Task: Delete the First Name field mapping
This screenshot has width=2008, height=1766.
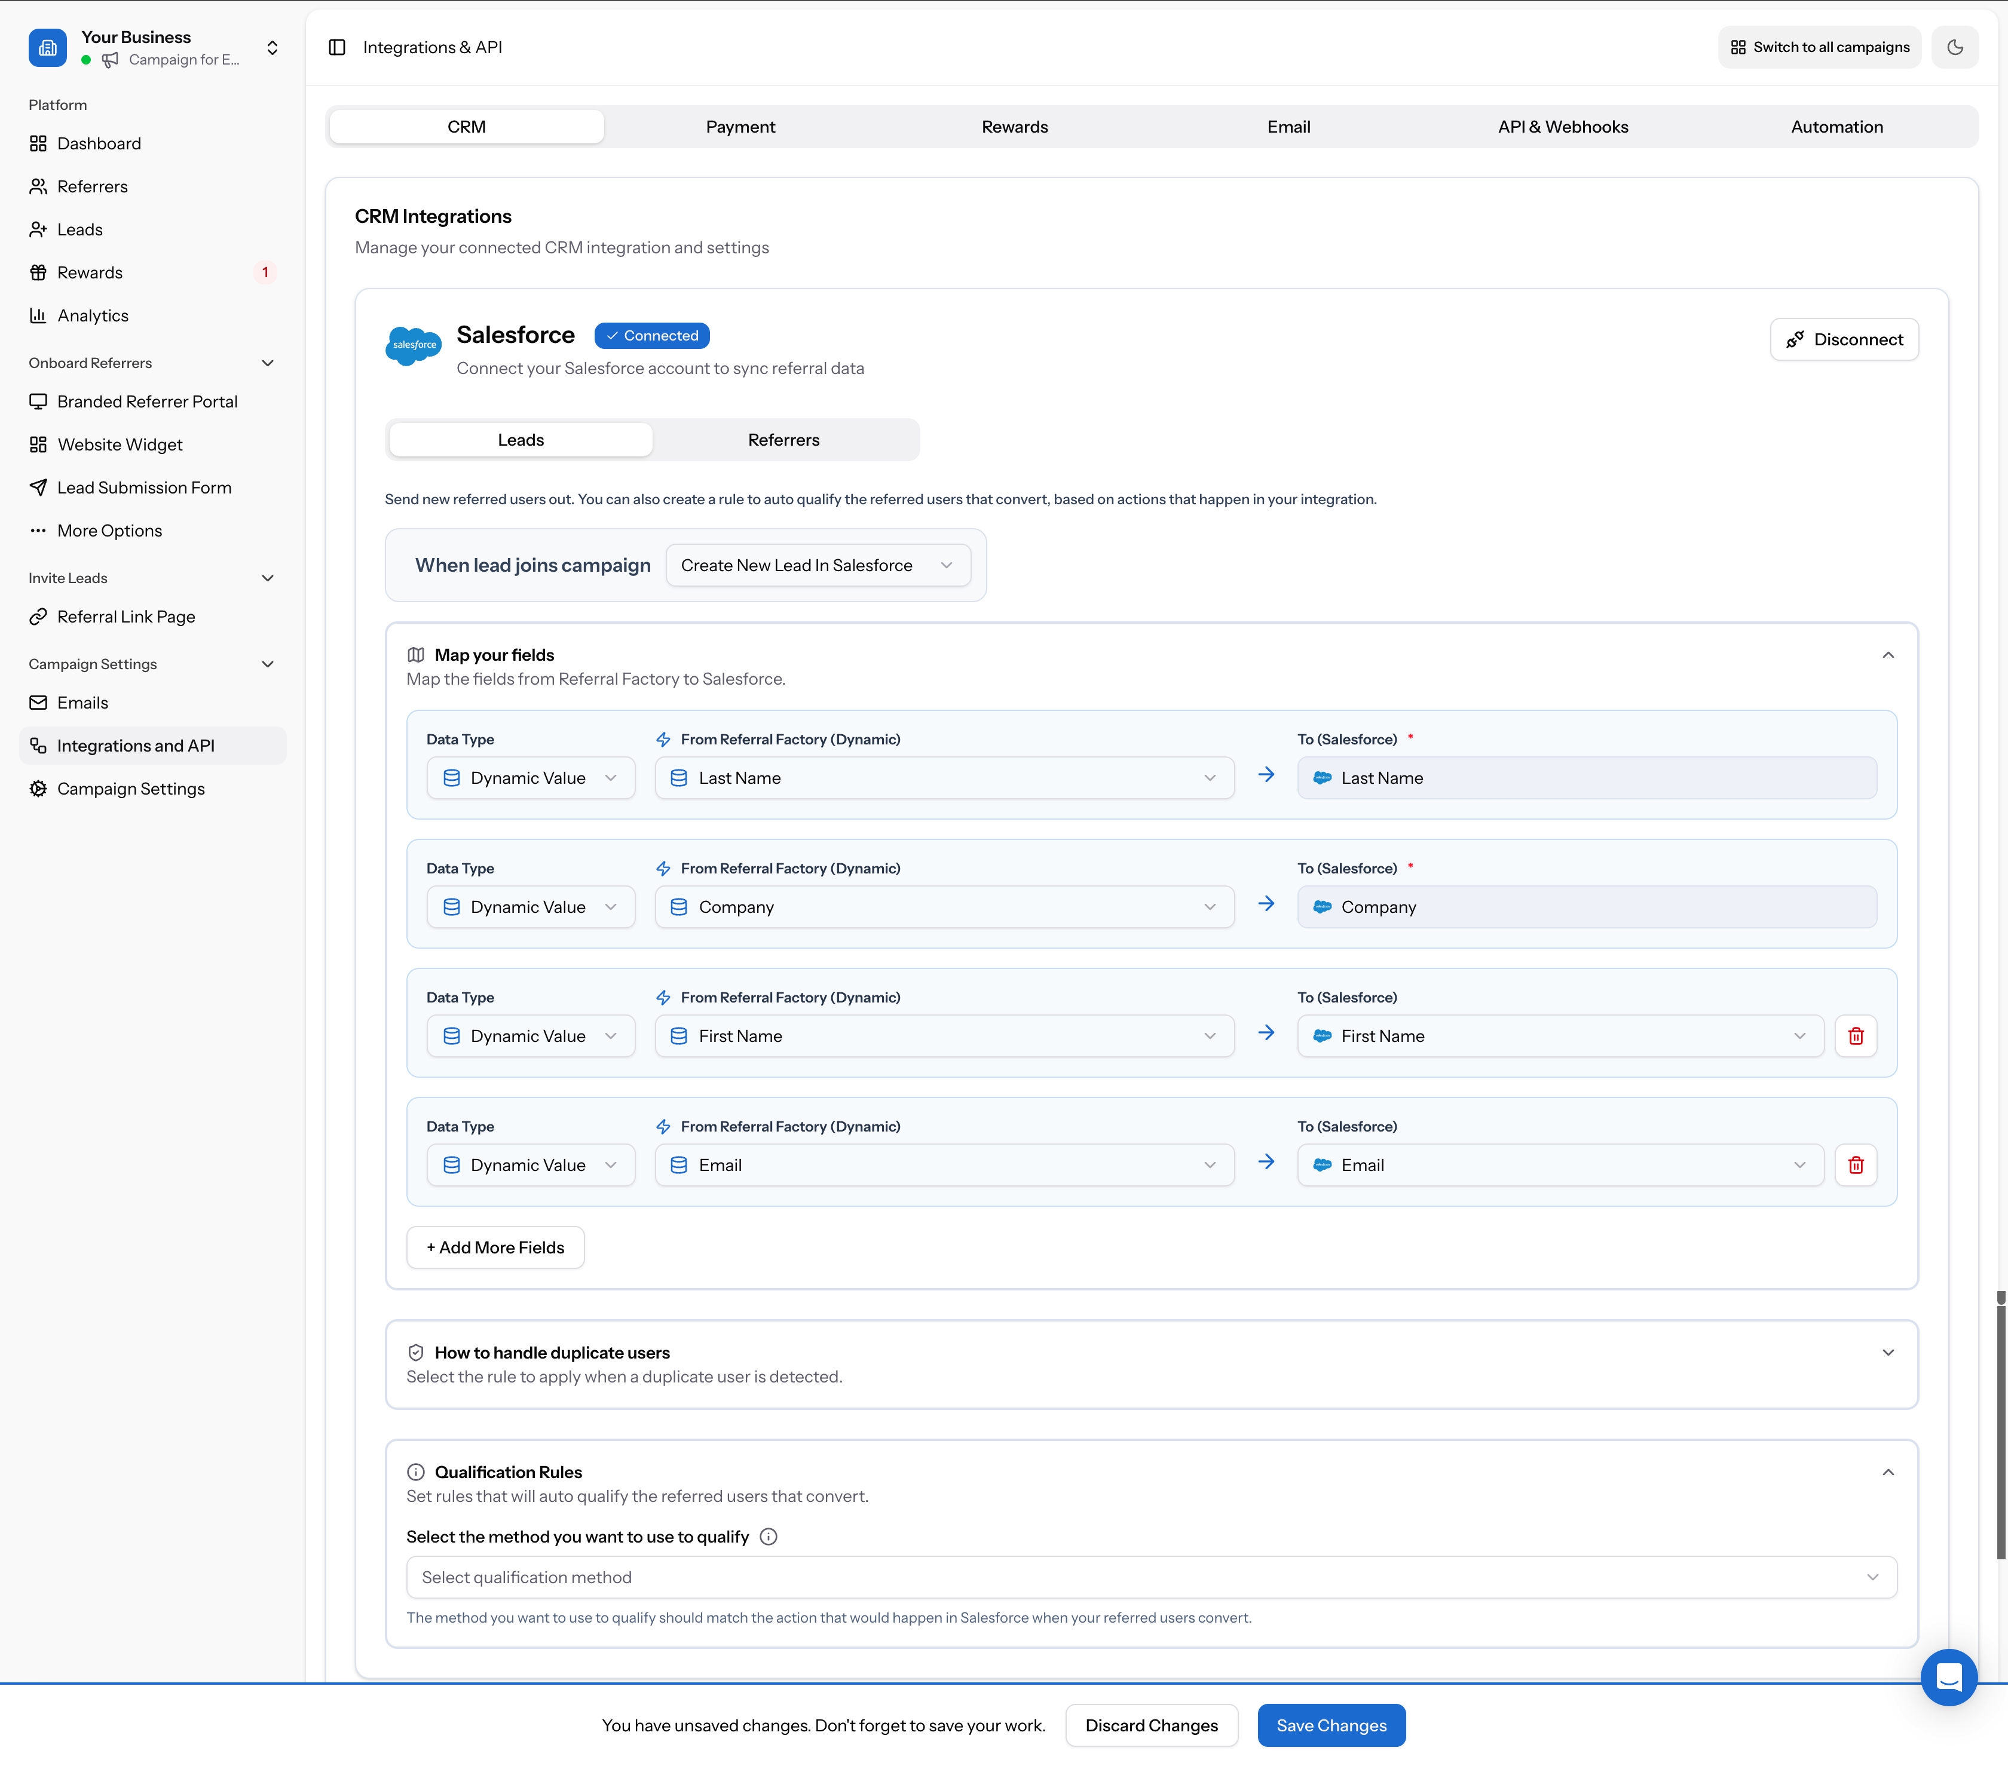Action: pos(1857,1035)
